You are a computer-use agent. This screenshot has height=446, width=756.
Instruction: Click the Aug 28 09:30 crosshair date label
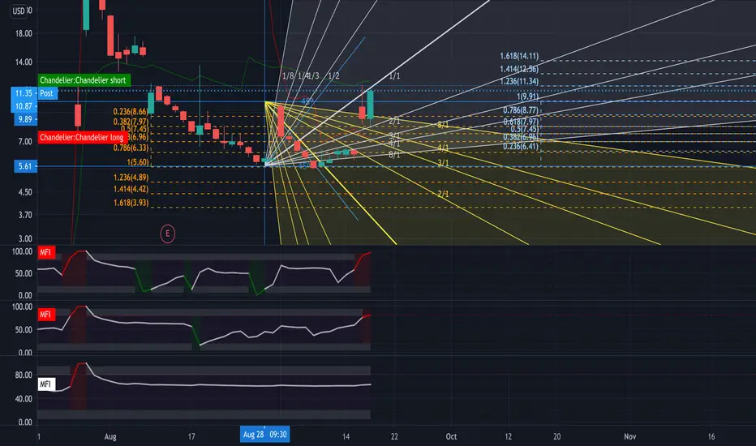264,435
